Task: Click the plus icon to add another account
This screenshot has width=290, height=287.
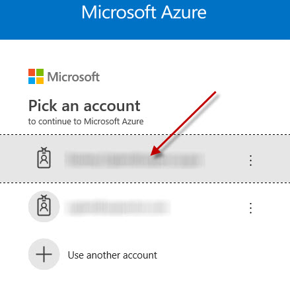Action: pos(44,254)
